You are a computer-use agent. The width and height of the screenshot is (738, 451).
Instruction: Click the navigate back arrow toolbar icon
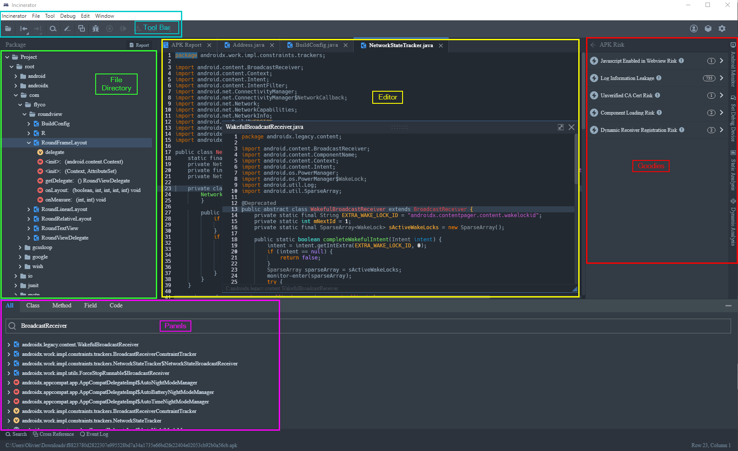[24, 29]
